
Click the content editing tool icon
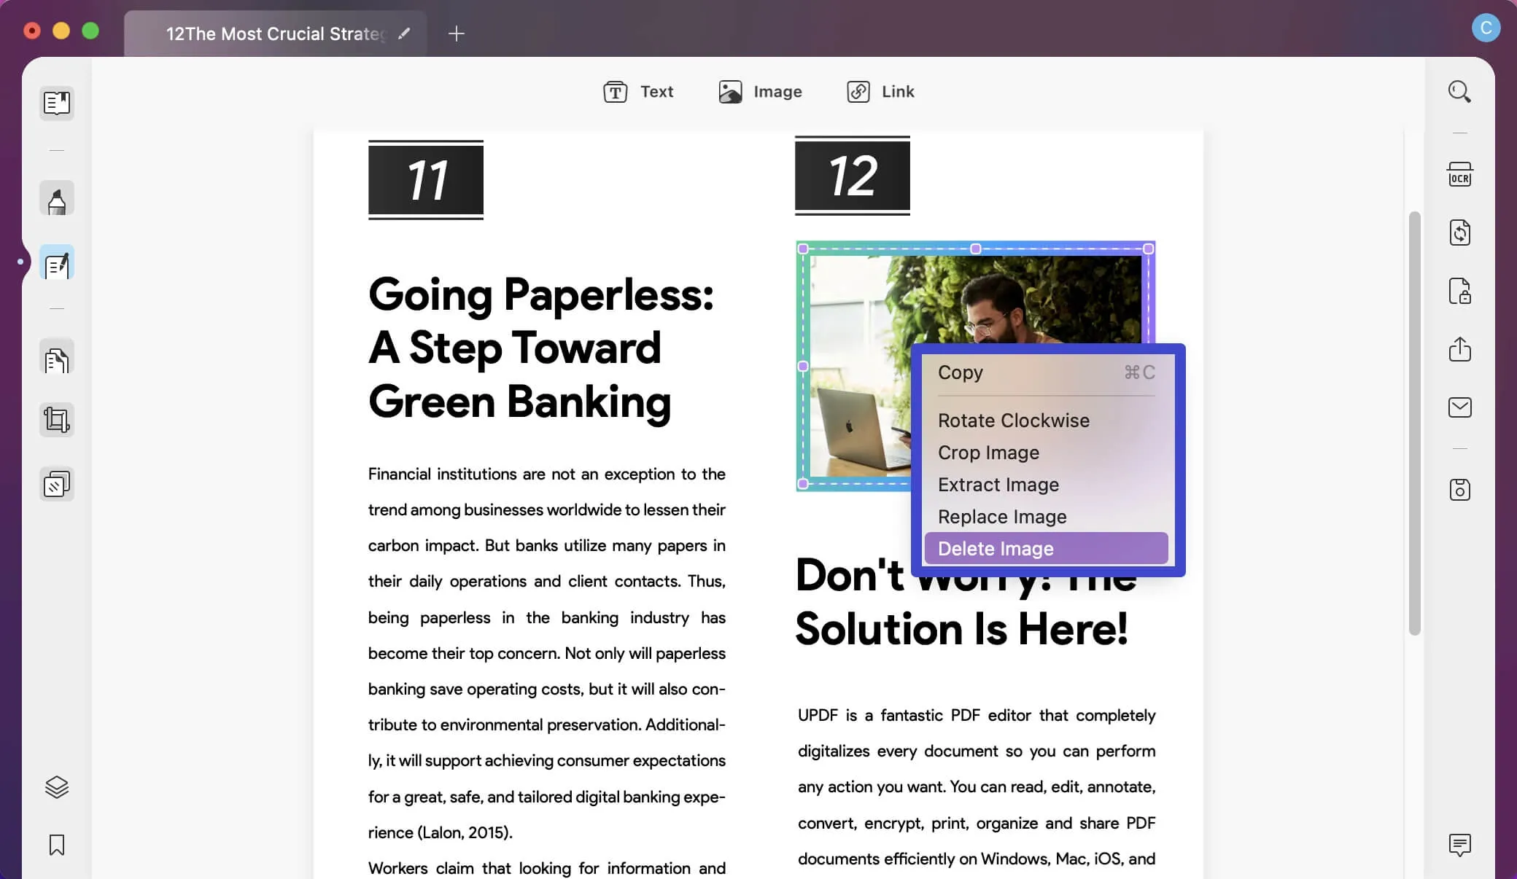[x=57, y=265]
